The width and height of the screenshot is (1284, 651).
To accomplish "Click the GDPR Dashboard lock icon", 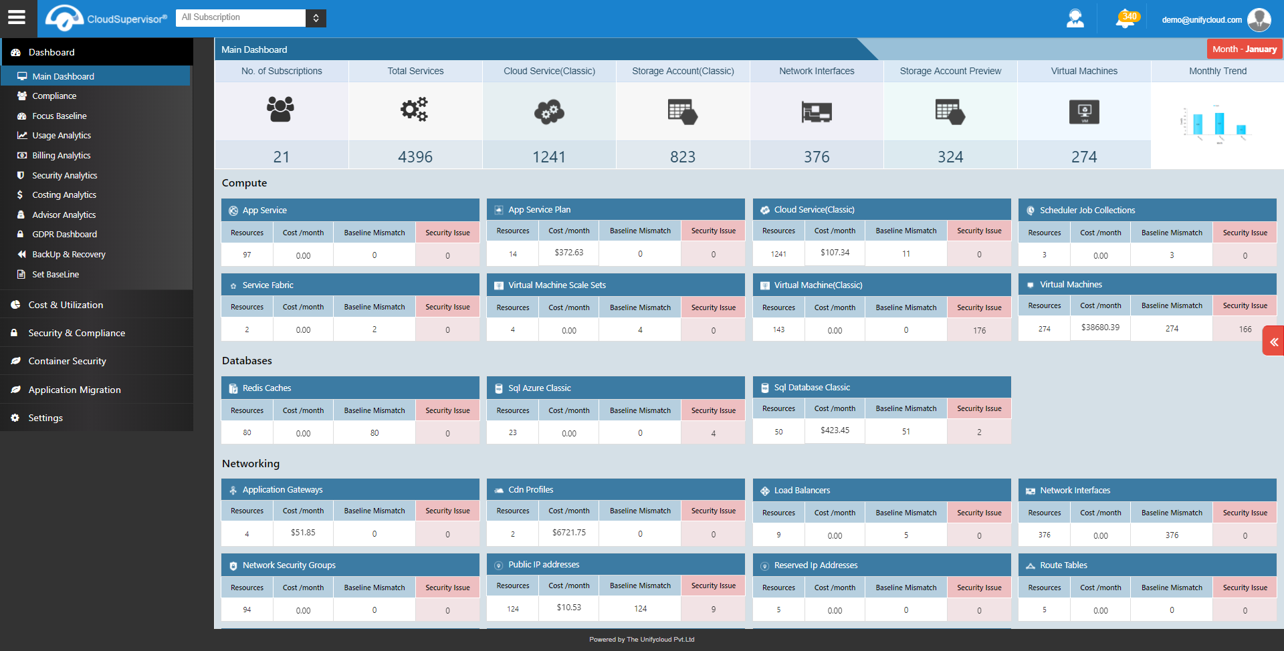I will coord(21,234).
